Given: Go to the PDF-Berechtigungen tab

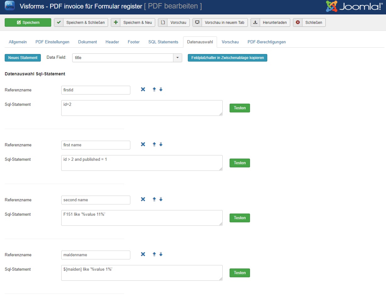Looking at the screenshot, I should [x=266, y=42].
